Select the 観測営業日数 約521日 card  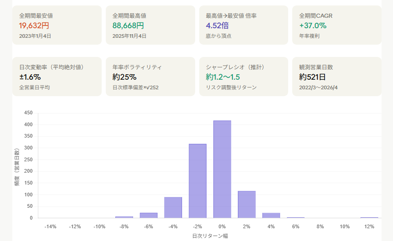(x=336, y=77)
